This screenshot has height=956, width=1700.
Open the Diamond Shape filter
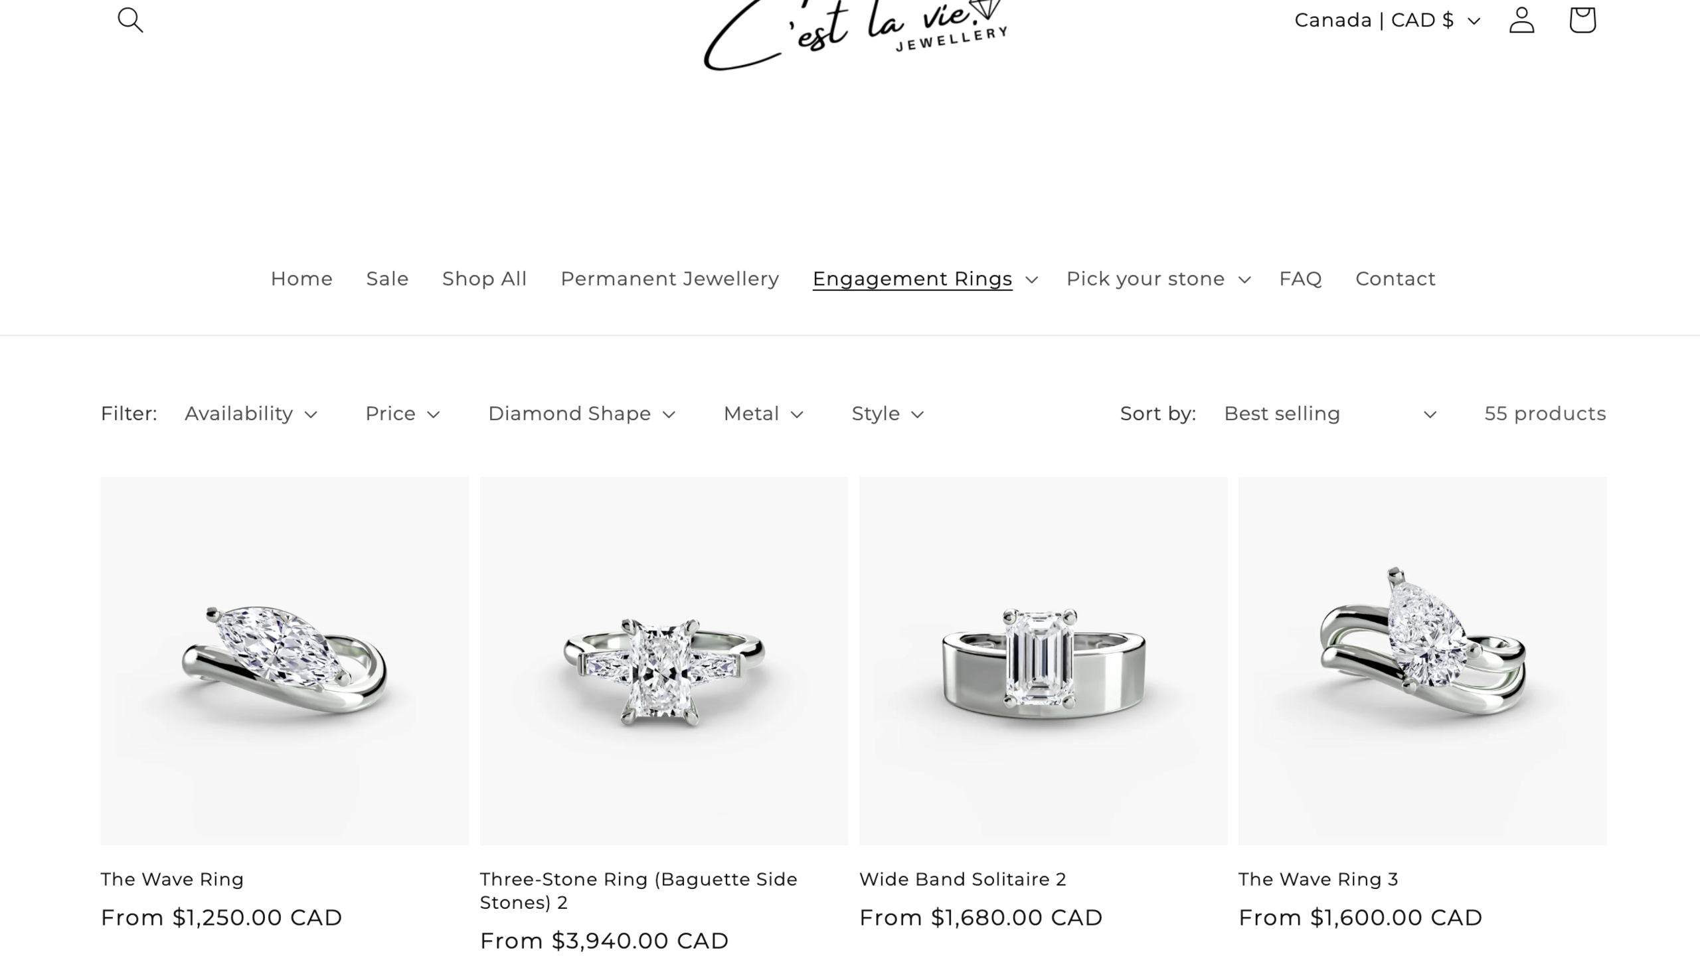click(x=582, y=414)
